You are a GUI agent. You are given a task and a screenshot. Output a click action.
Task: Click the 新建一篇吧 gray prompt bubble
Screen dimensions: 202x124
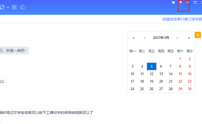[14, 50]
